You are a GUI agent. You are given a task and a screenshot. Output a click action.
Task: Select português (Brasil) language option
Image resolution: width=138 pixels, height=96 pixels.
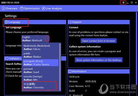[x=41, y=63]
